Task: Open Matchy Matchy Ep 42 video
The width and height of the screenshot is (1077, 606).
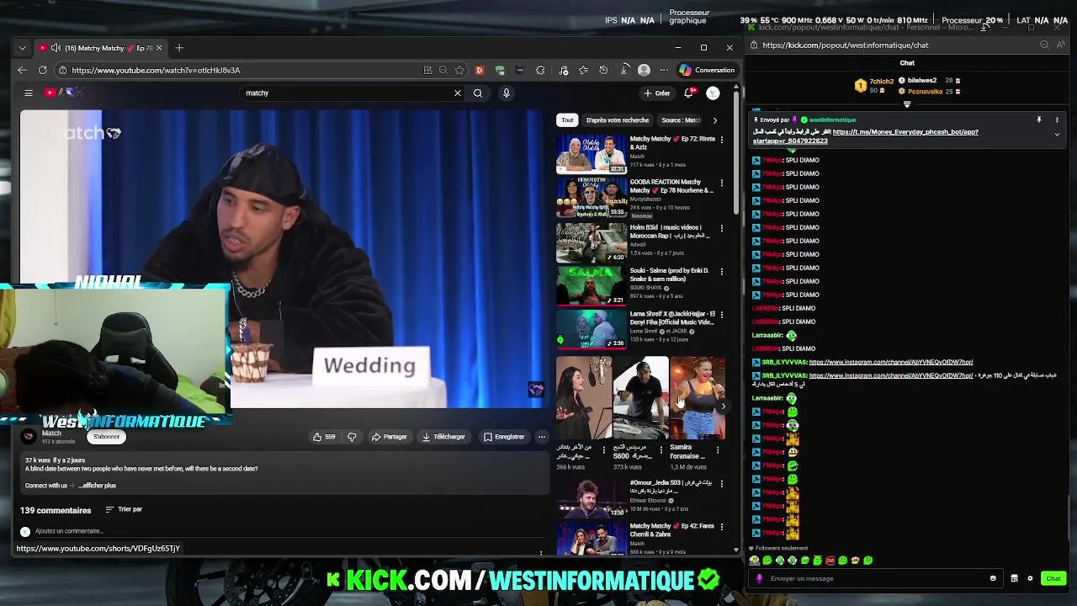Action: coord(592,539)
